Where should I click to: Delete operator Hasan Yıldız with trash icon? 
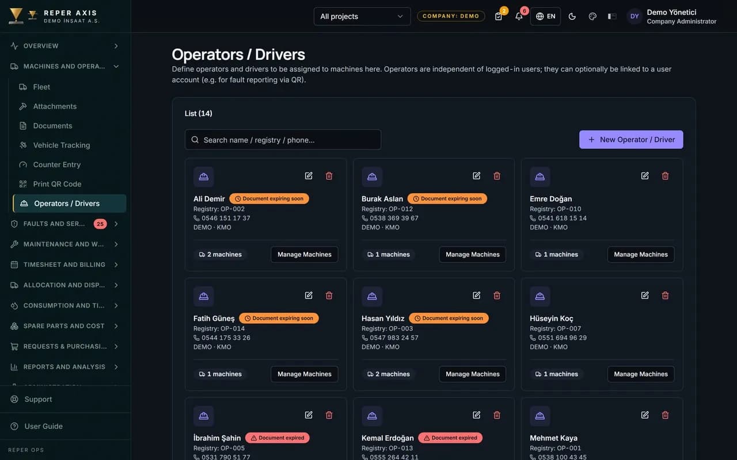[x=497, y=296]
